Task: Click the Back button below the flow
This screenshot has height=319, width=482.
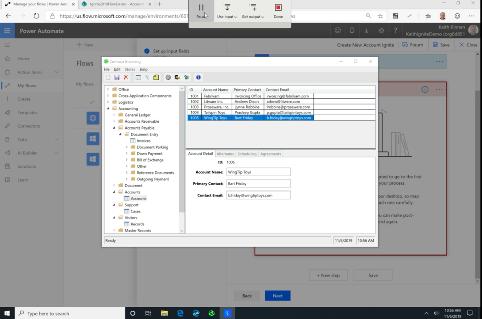Action: [247, 296]
